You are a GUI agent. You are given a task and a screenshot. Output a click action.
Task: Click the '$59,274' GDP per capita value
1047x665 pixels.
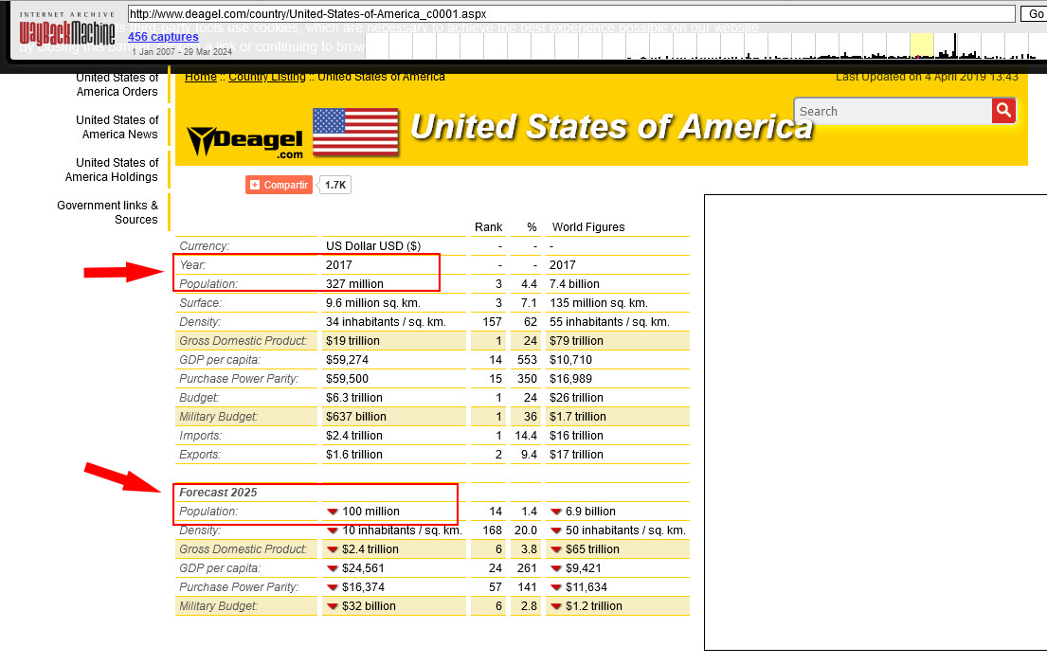pos(347,359)
